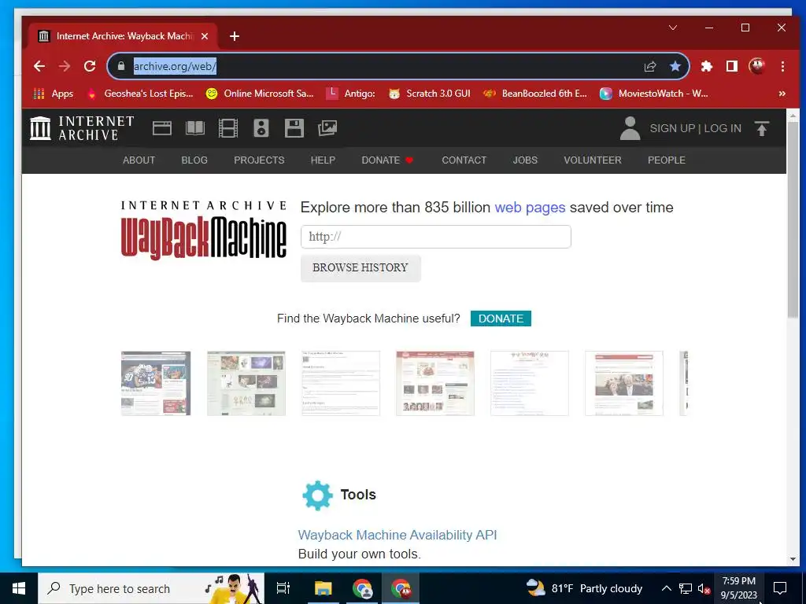Open the Chrome three-dot menu
The image size is (806, 604).
[x=782, y=66]
